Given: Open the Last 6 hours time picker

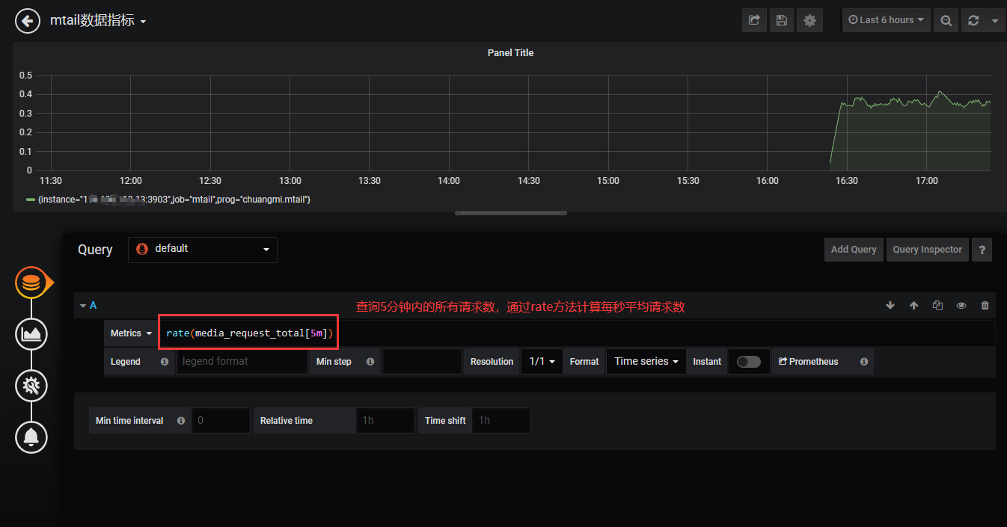Looking at the screenshot, I should 887,20.
